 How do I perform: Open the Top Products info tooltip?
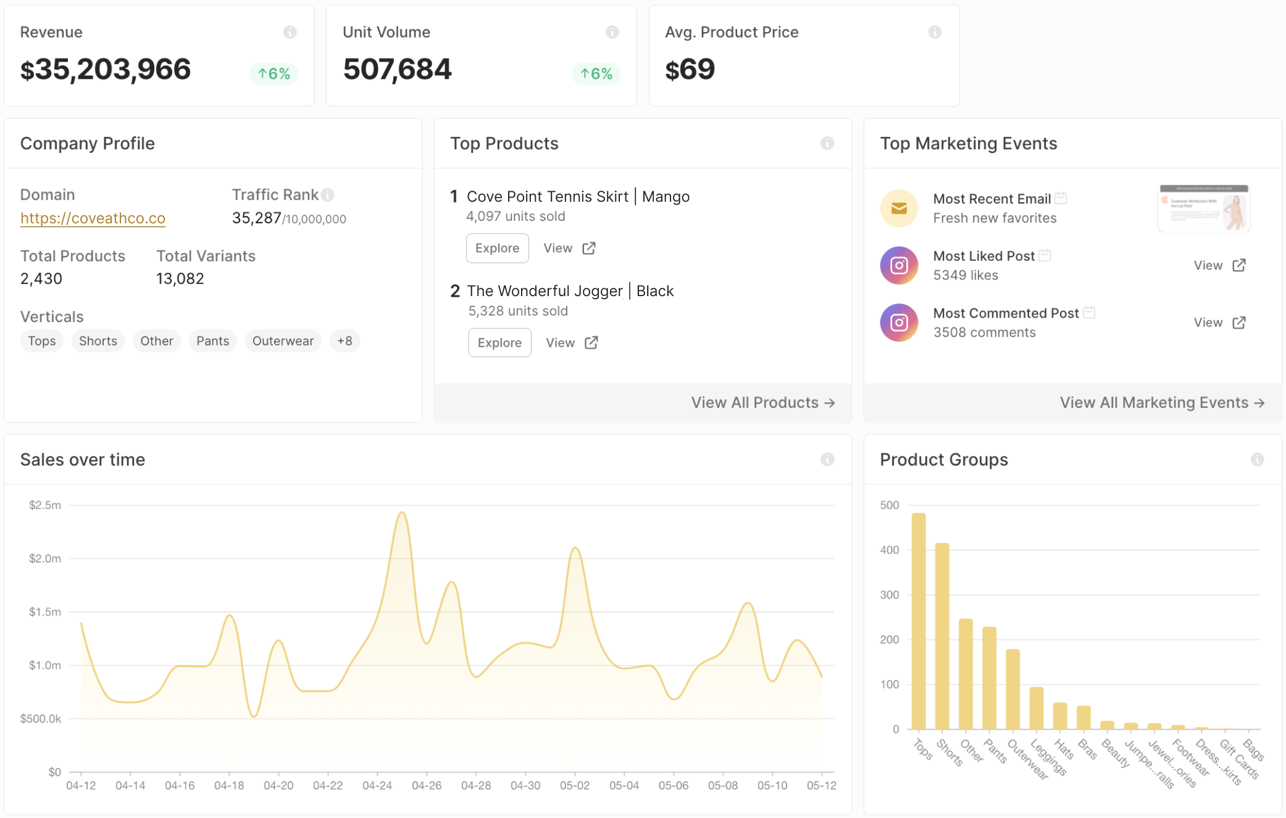click(827, 144)
